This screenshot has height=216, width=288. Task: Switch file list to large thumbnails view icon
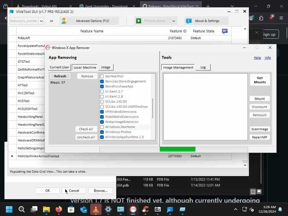(259, 192)
